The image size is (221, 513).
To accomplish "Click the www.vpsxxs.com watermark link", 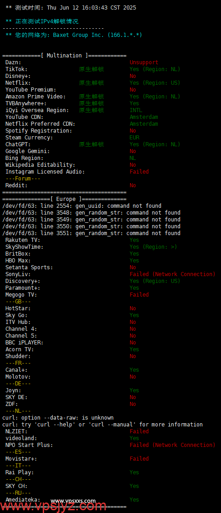I will click(73, 501).
